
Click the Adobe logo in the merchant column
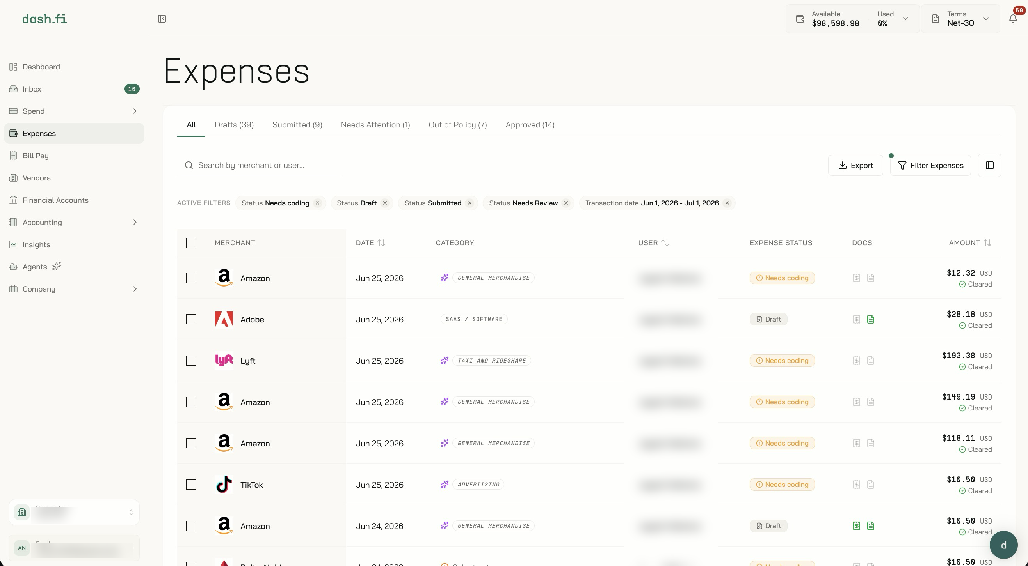click(x=224, y=319)
